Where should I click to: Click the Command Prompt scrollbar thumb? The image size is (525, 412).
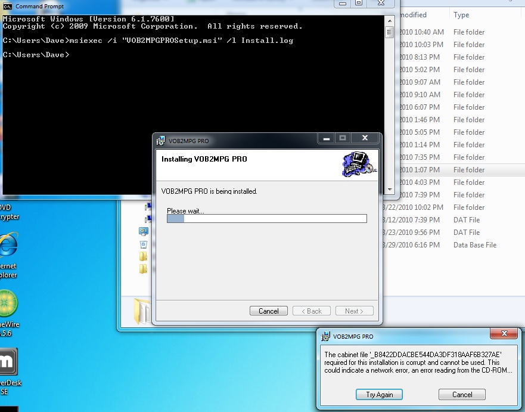[x=389, y=32]
